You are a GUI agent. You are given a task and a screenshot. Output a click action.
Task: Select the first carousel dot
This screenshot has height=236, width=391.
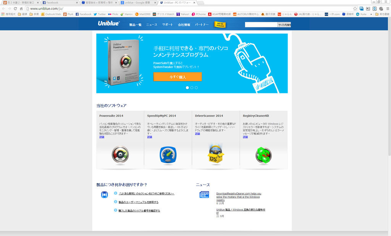click(x=187, y=88)
